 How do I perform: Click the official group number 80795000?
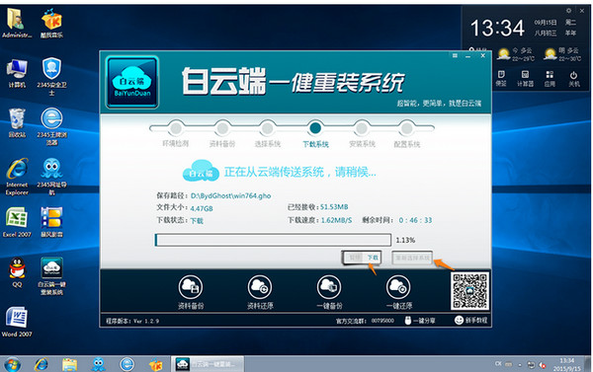pos(382,321)
